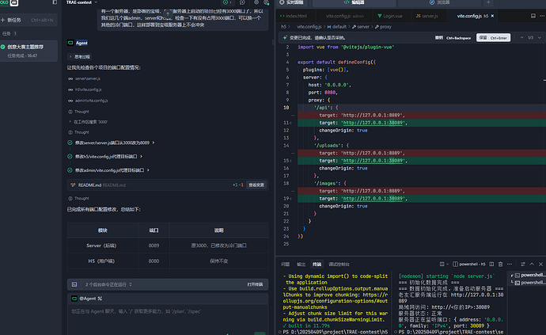Add new panel with plus icon
546x335 pixels.
[488, 2]
